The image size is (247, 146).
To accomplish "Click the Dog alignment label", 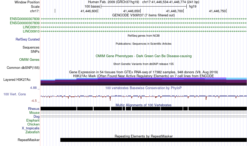I will 37,117.
